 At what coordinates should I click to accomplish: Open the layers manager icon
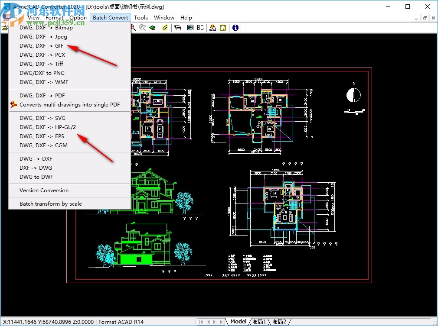coord(178,28)
